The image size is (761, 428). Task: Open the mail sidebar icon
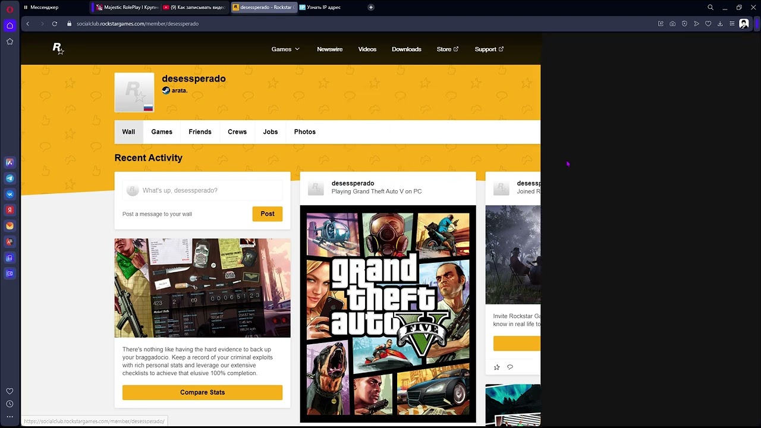[10, 226]
